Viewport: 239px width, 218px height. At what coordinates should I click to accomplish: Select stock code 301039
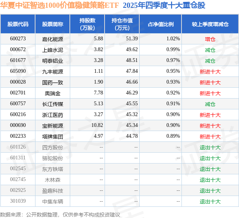coord(18,201)
